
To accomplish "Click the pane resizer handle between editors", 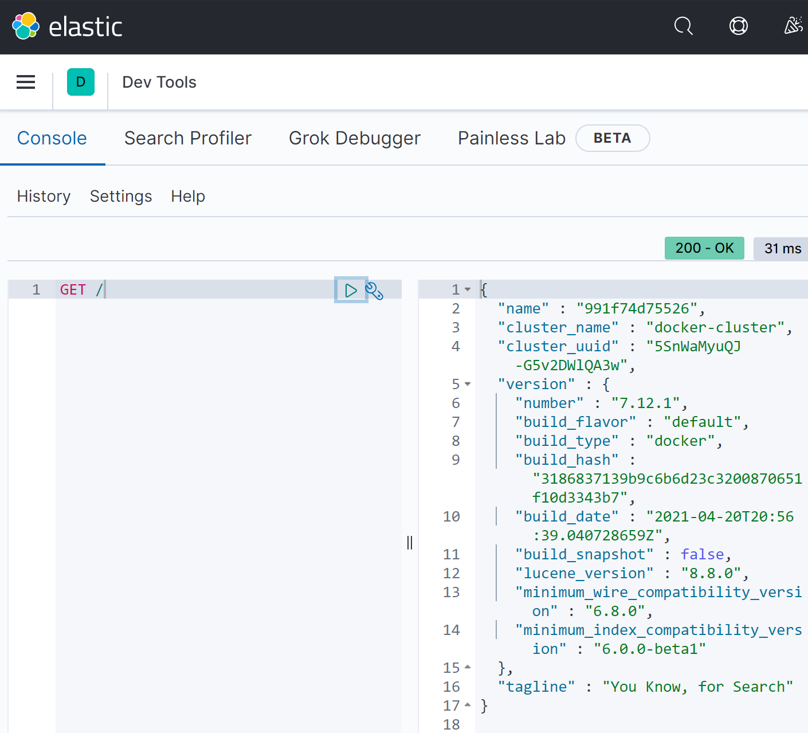I will point(410,542).
